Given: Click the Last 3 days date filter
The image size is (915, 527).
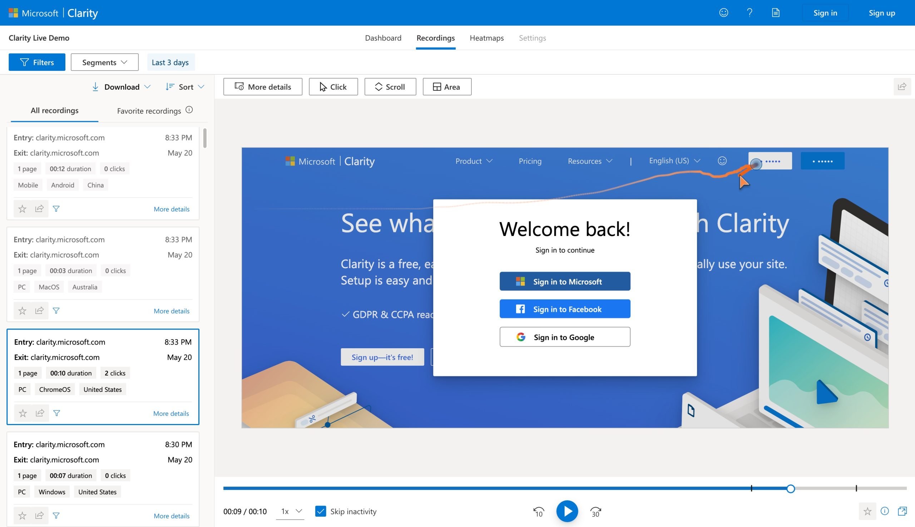Looking at the screenshot, I should (170, 61).
